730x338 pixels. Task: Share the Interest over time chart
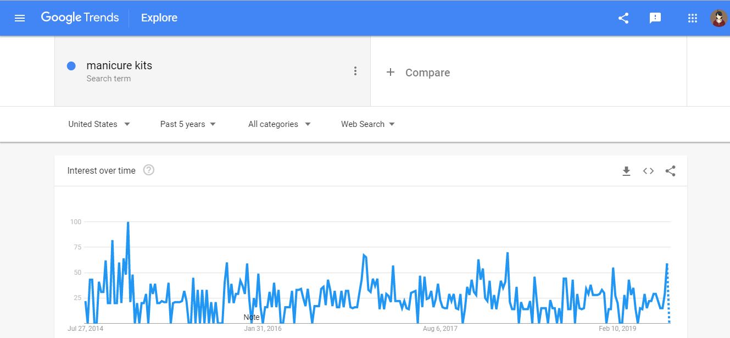coord(670,171)
